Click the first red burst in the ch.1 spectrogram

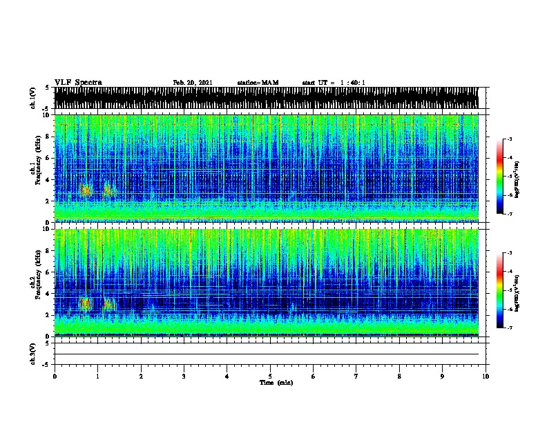(86, 190)
